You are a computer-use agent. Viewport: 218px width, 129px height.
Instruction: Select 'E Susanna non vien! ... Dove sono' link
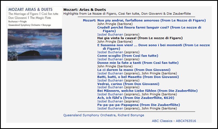click(154, 47)
